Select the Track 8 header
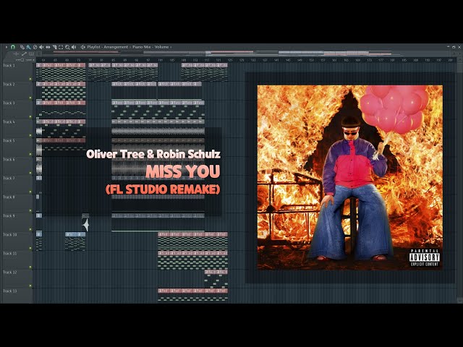The image size is (463, 347). tap(17, 204)
